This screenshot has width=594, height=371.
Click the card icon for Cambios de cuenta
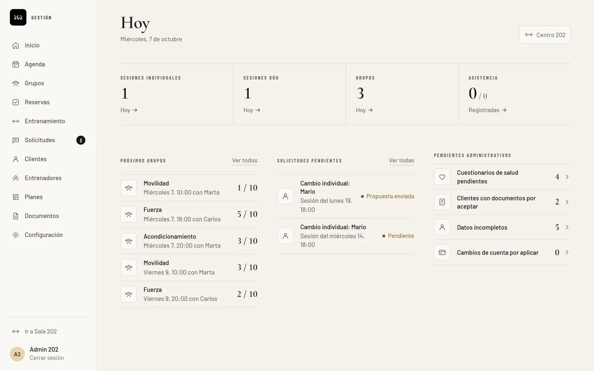[x=442, y=252]
